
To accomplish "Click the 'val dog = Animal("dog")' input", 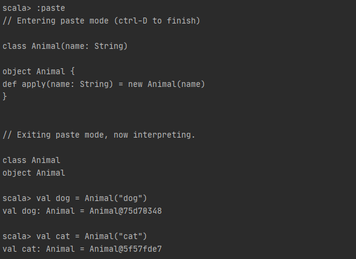I will (x=92, y=199).
